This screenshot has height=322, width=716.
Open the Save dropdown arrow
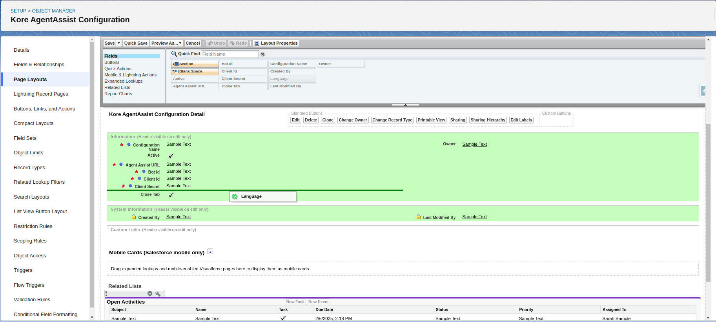(x=118, y=43)
